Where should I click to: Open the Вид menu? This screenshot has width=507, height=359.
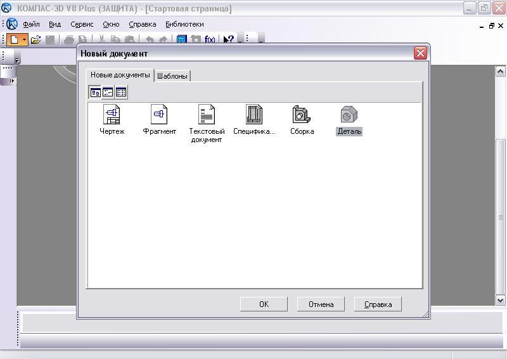55,24
